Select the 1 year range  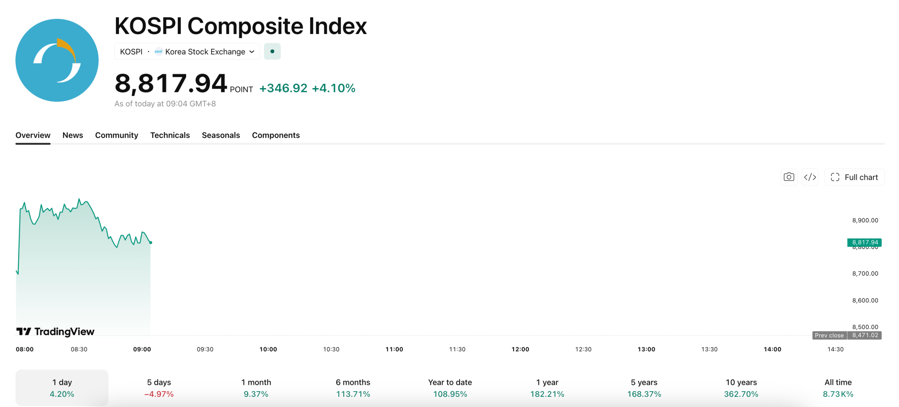(x=547, y=388)
